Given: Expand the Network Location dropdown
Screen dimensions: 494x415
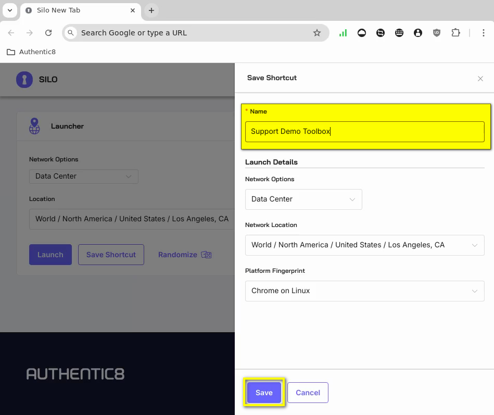Looking at the screenshot, I should 364,245.
